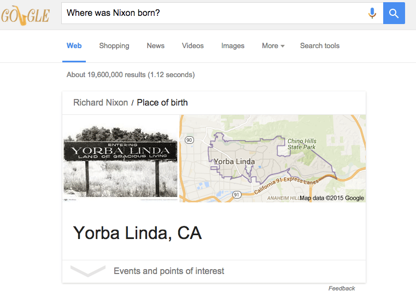Click the route 91 shield on map
Image resolution: width=416 pixels, height=303 pixels.
click(x=237, y=194)
